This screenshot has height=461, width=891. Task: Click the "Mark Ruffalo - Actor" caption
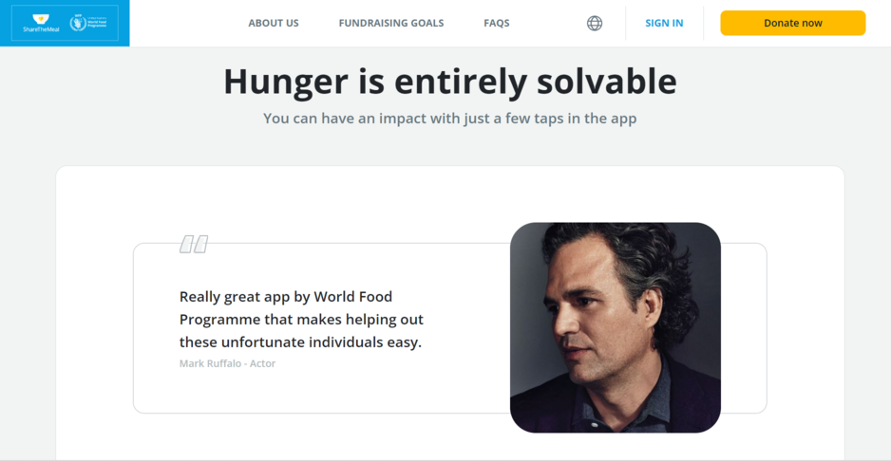point(227,363)
